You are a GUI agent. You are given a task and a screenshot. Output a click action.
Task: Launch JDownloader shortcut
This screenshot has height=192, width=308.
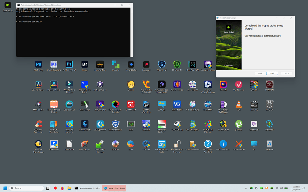pyautogui.click(x=223, y=125)
